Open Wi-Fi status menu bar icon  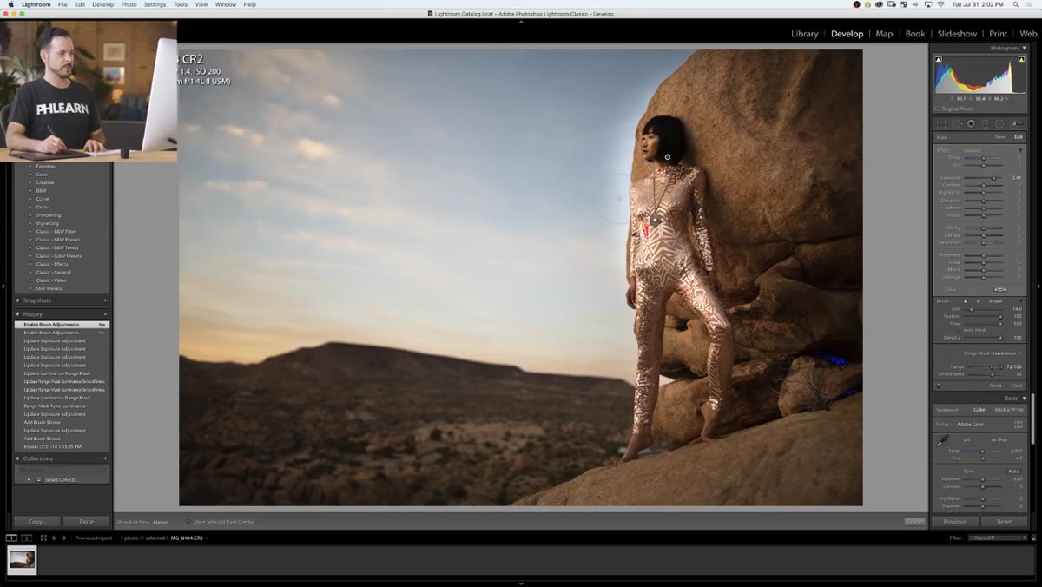coord(940,4)
